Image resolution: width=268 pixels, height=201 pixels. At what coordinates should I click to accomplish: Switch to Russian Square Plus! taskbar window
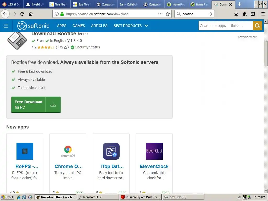pos(141,197)
